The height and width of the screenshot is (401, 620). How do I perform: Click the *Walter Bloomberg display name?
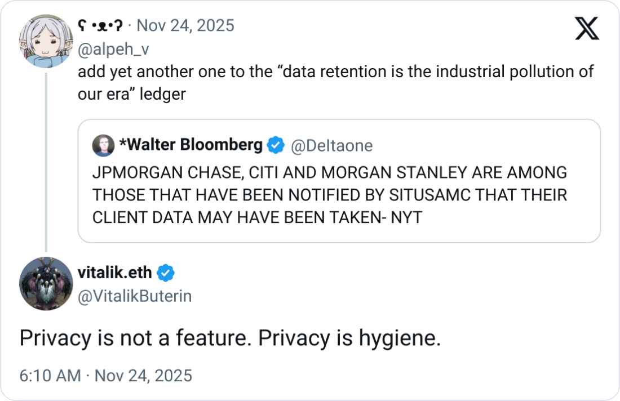tap(191, 145)
